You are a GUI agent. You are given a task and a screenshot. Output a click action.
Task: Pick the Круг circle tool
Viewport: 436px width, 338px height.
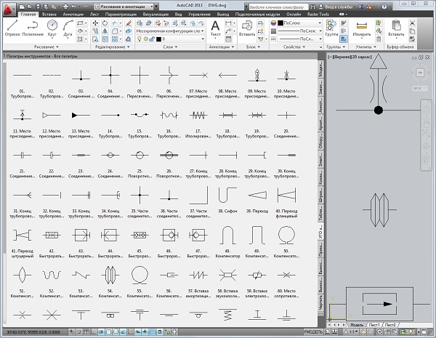pos(53,27)
